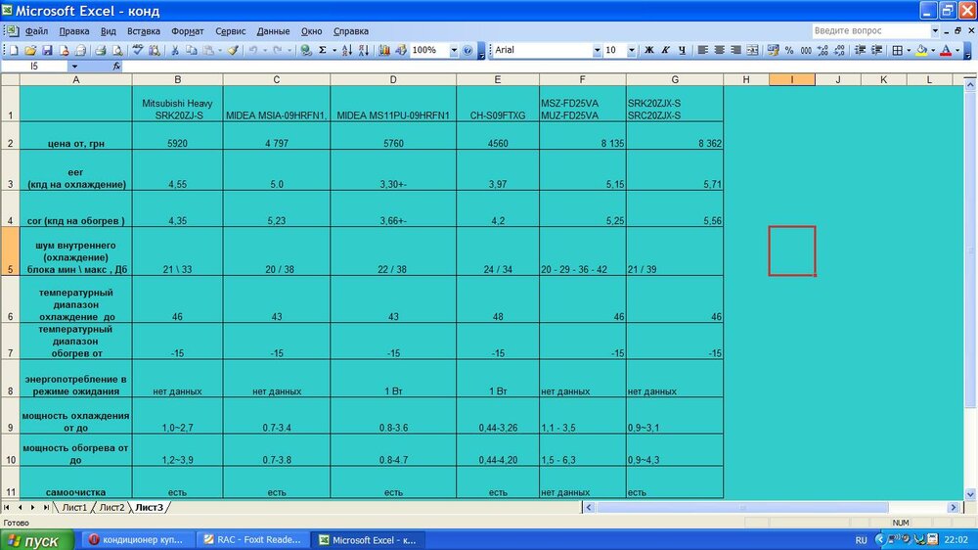Open the Формат menu

click(187, 31)
